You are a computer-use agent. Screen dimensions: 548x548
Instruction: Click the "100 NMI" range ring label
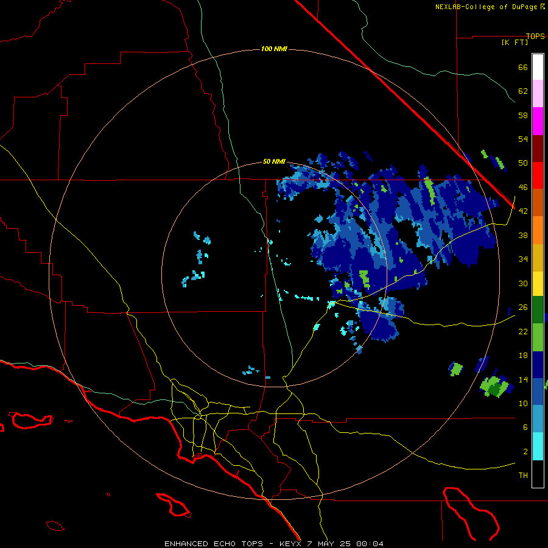pos(274,49)
